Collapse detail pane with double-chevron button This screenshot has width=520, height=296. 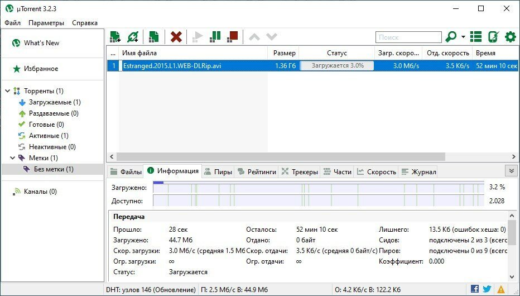tap(511, 171)
